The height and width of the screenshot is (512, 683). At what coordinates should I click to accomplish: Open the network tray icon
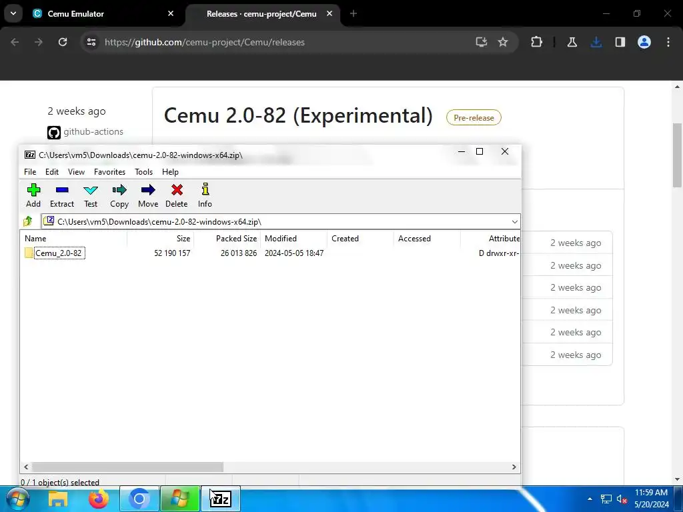pos(606,499)
